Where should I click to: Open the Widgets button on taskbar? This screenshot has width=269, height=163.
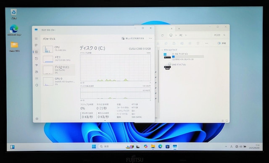coord(12,147)
